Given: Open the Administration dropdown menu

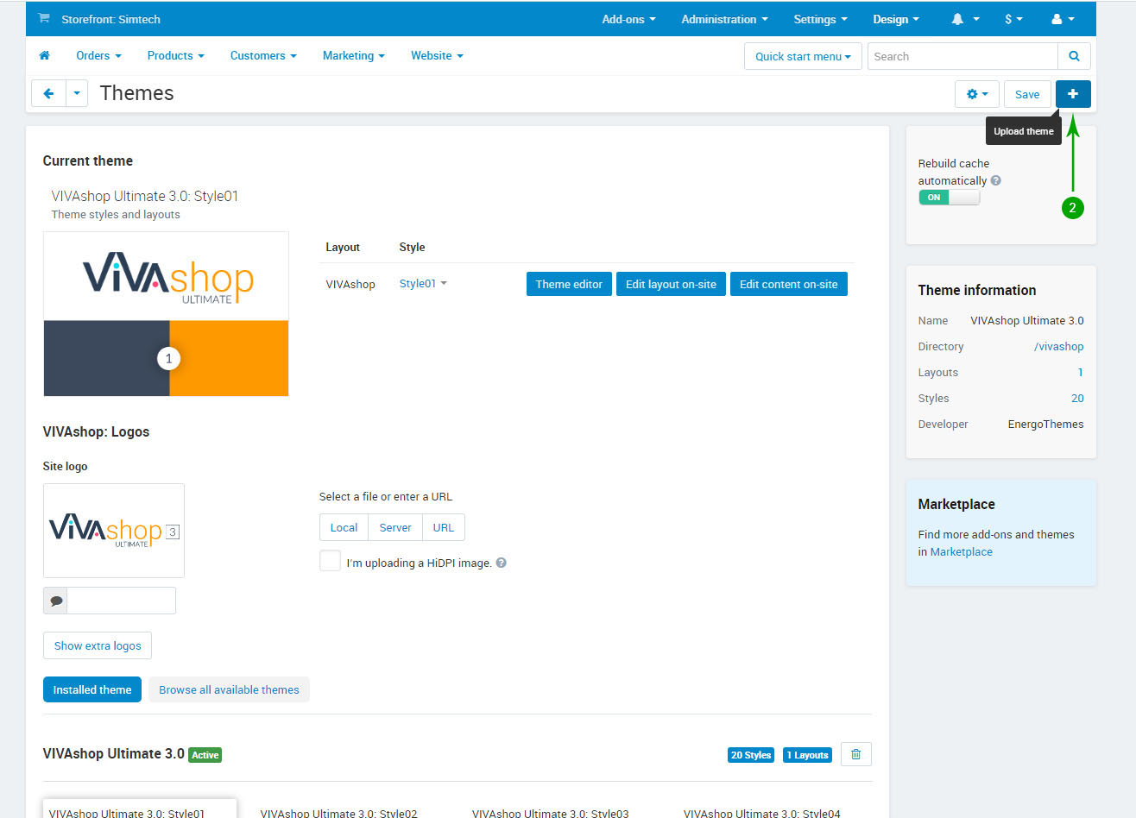Looking at the screenshot, I should [724, 19].
